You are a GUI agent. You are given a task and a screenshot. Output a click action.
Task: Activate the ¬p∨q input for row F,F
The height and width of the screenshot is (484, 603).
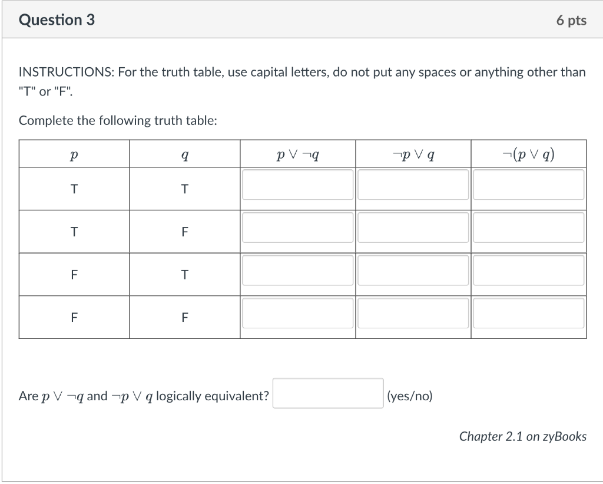413,313
